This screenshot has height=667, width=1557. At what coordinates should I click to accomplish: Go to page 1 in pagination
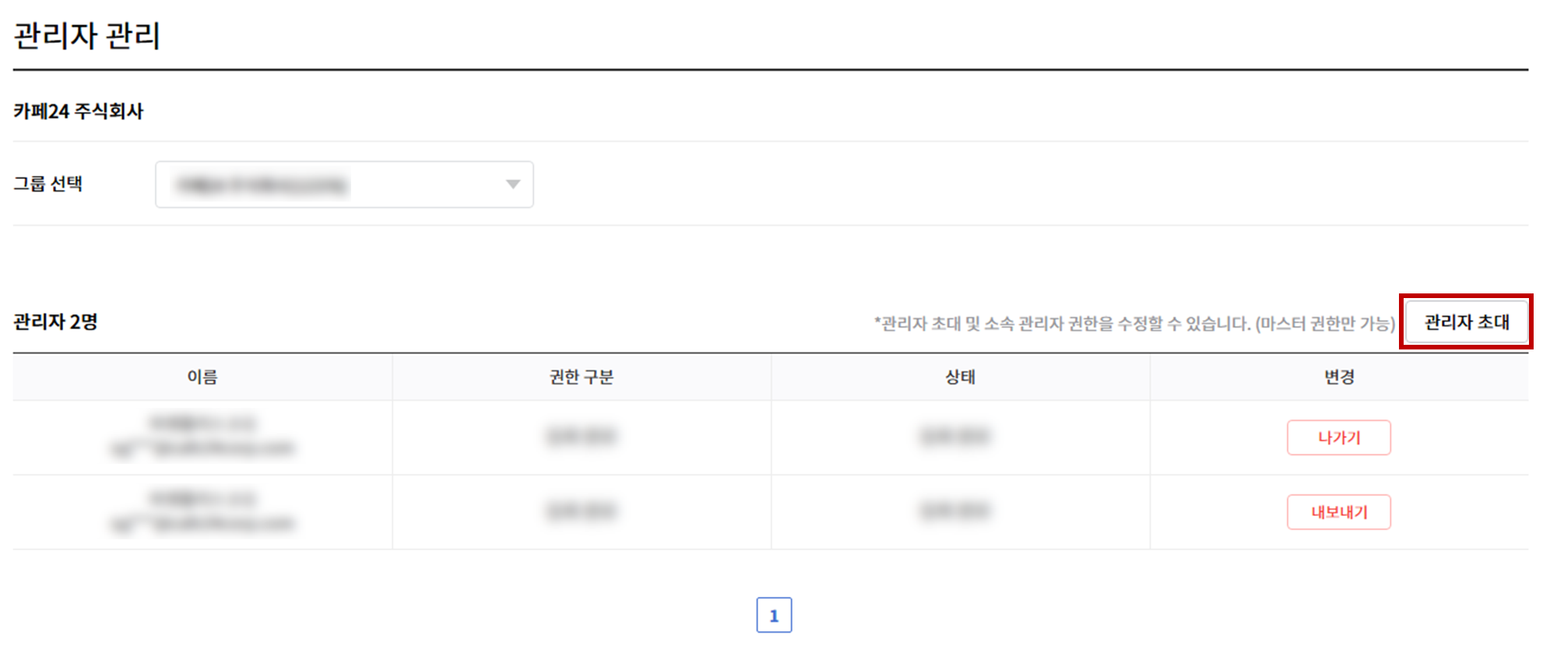[x=773, y=615]
